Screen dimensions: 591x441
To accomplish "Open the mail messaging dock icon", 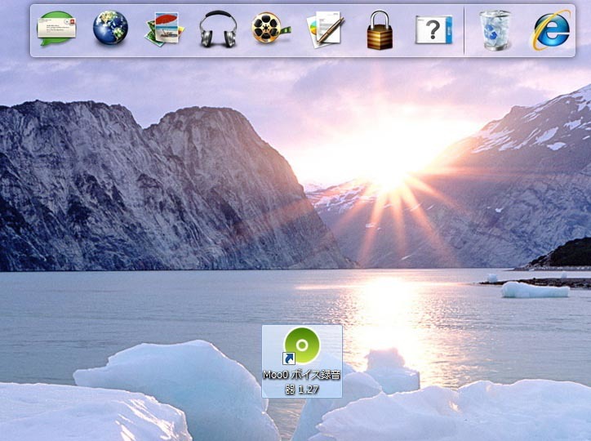I will (56, 29).
